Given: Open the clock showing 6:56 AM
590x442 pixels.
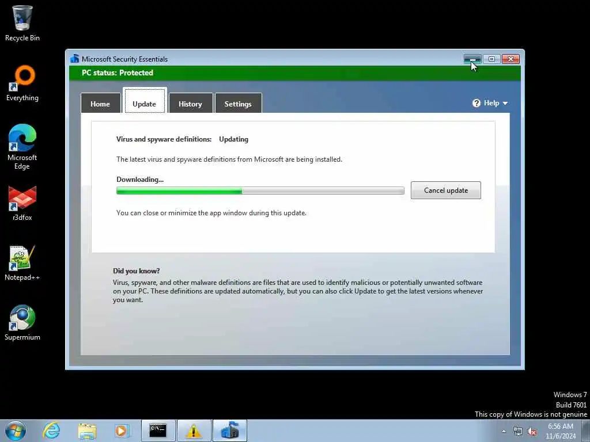Looking at the screenshot, I should (x=561, y=431).
